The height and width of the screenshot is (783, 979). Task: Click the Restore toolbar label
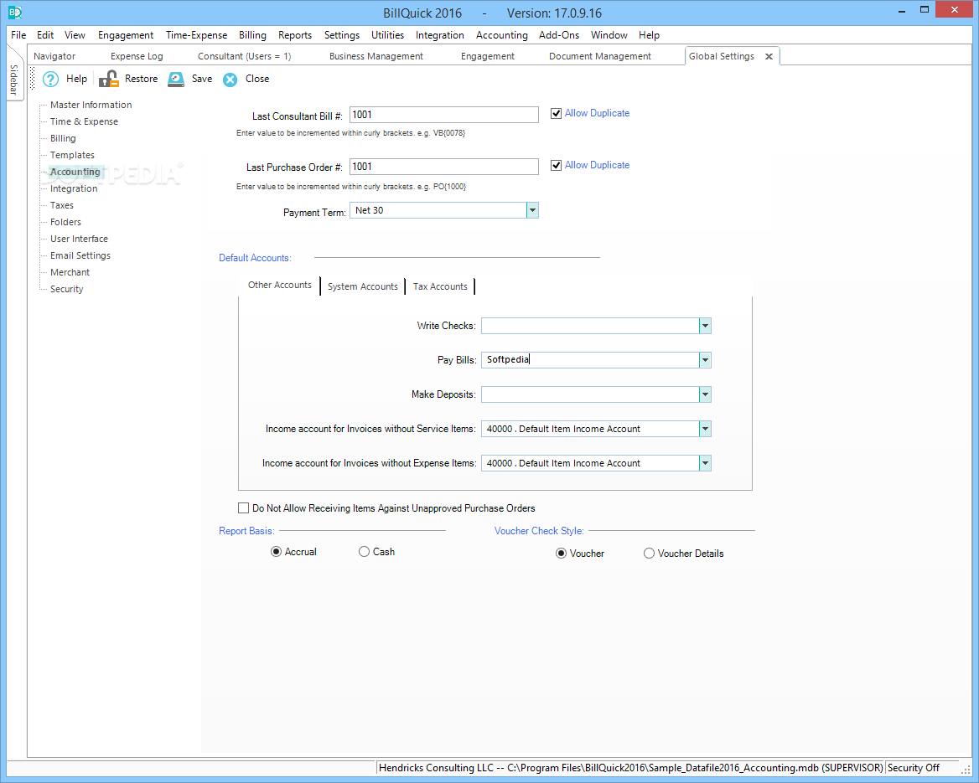click(x=141, y=79)
